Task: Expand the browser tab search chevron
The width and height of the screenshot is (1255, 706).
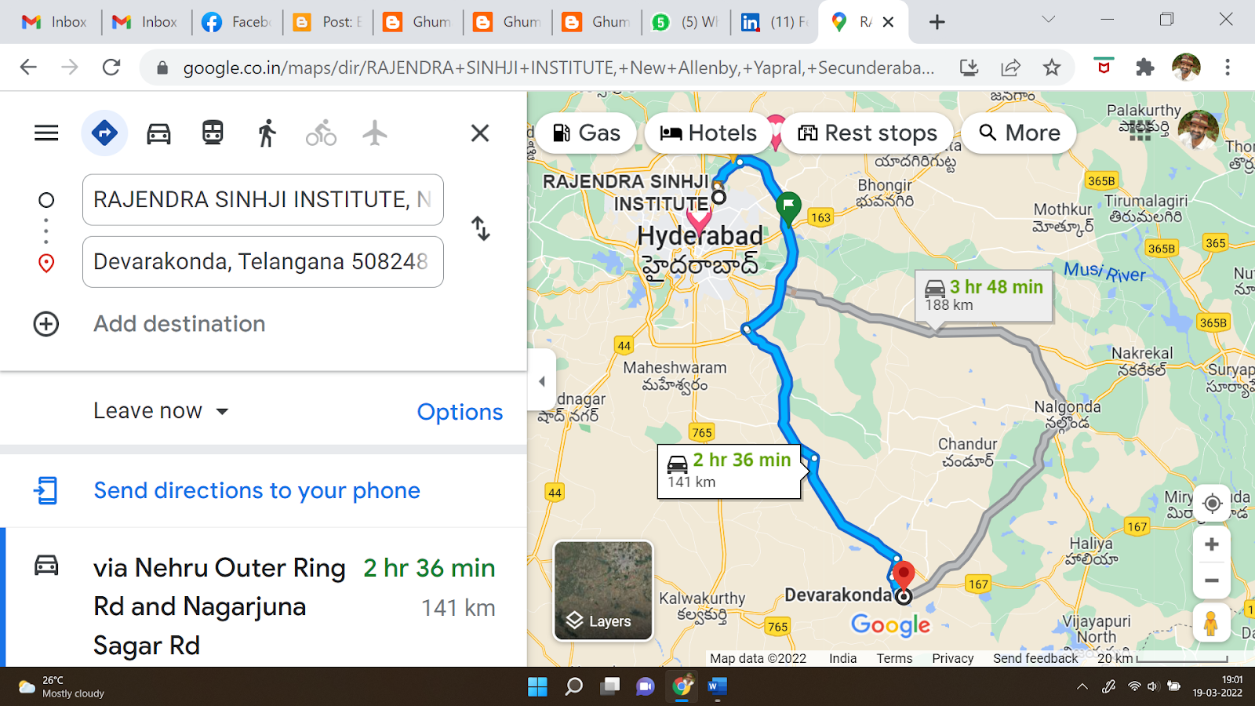Action: [x=1048, y=20]
